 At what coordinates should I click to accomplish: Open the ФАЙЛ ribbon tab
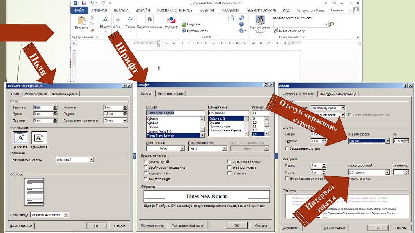(79, 10)
